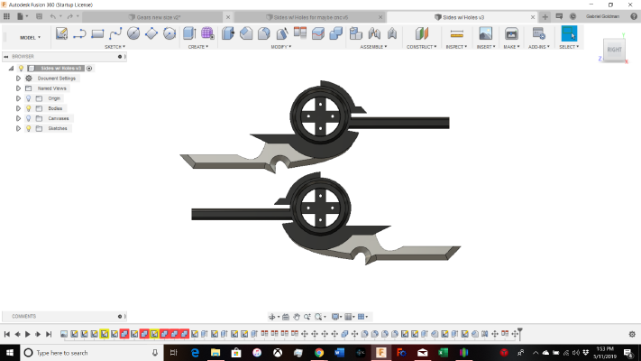The image size is (641, 361).
Task: Activate root component radio button
Action: pyautogui.click(x=89, y=69)
